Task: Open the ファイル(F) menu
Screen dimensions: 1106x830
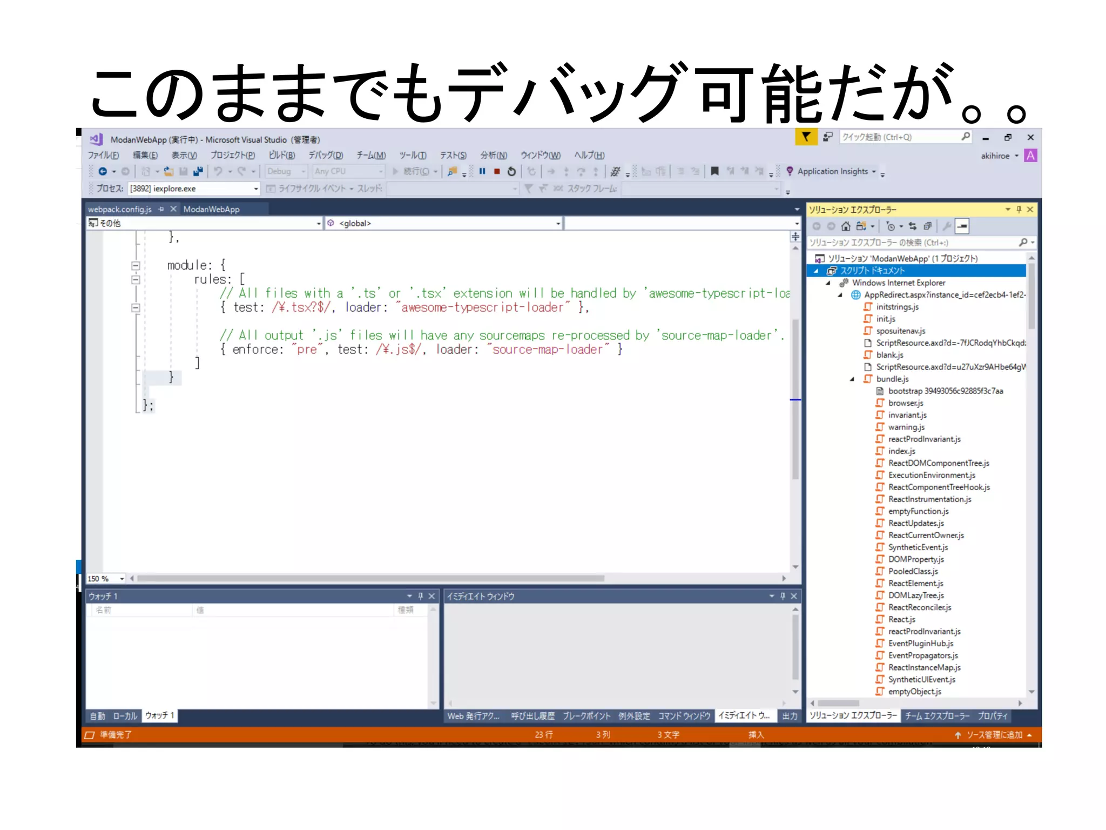Action: 103,155
